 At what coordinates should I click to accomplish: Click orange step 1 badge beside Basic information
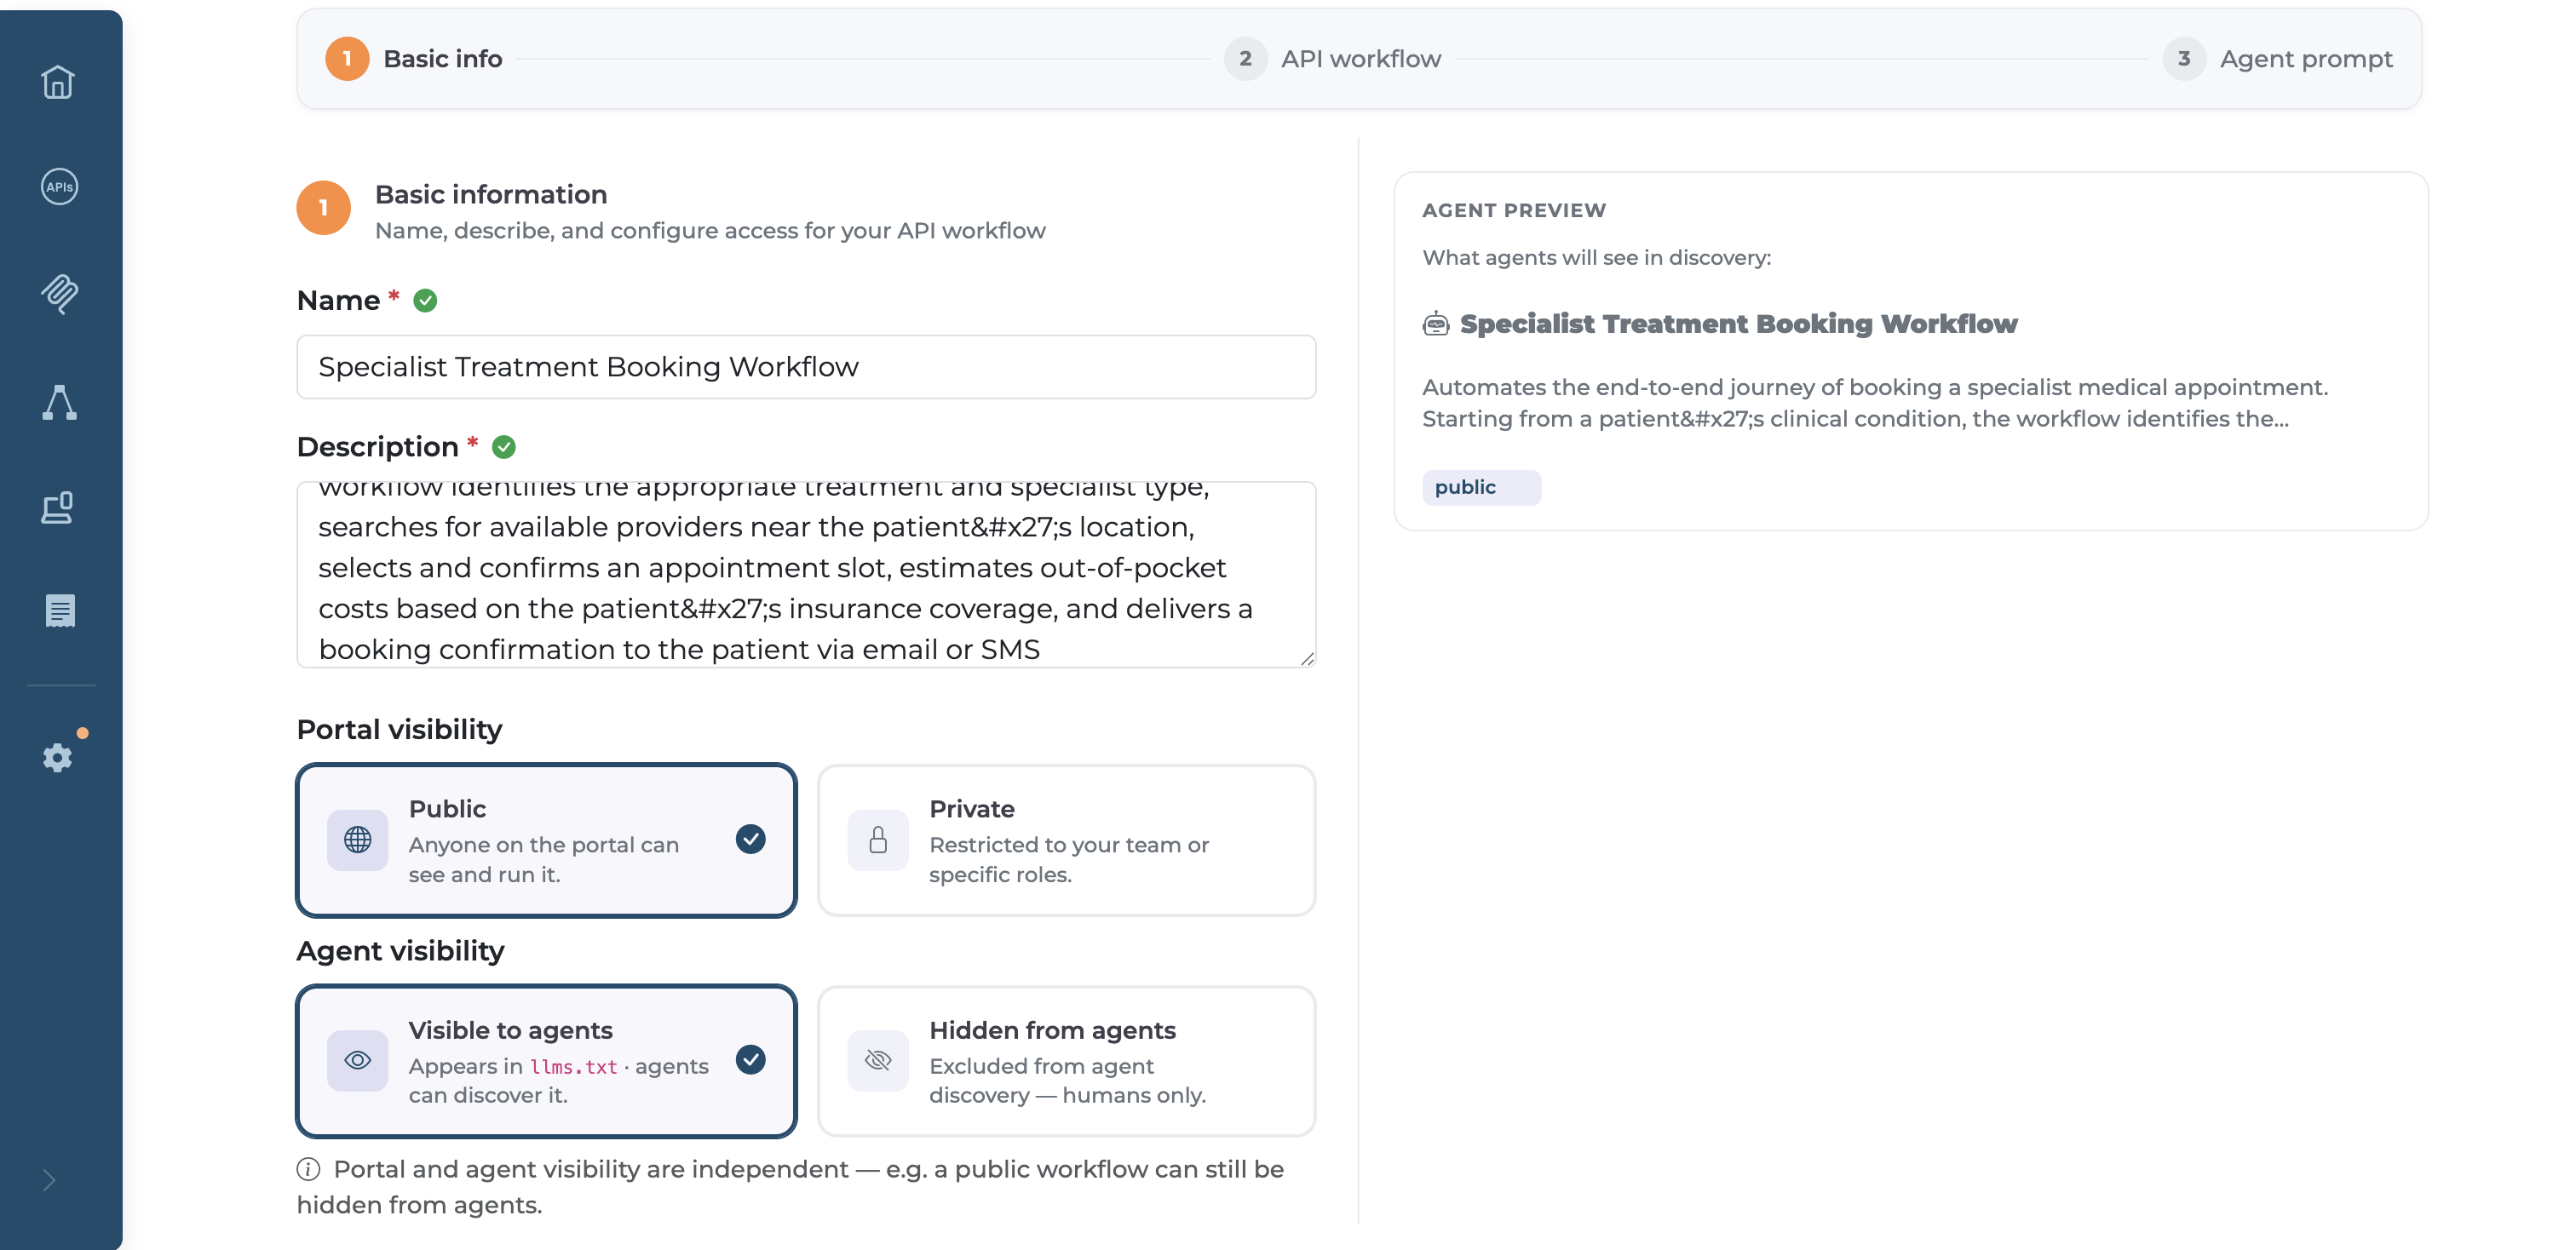point(324,208)
